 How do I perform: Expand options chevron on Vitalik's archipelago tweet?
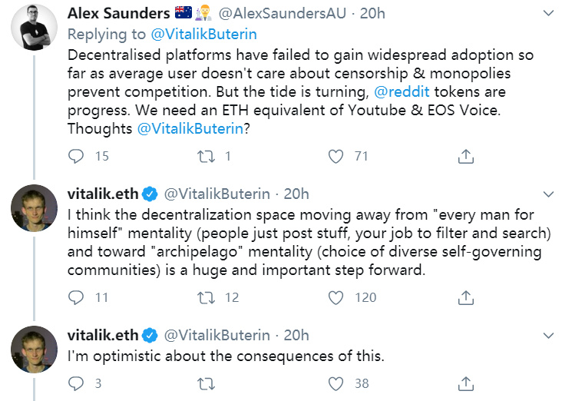coord(546,193)
